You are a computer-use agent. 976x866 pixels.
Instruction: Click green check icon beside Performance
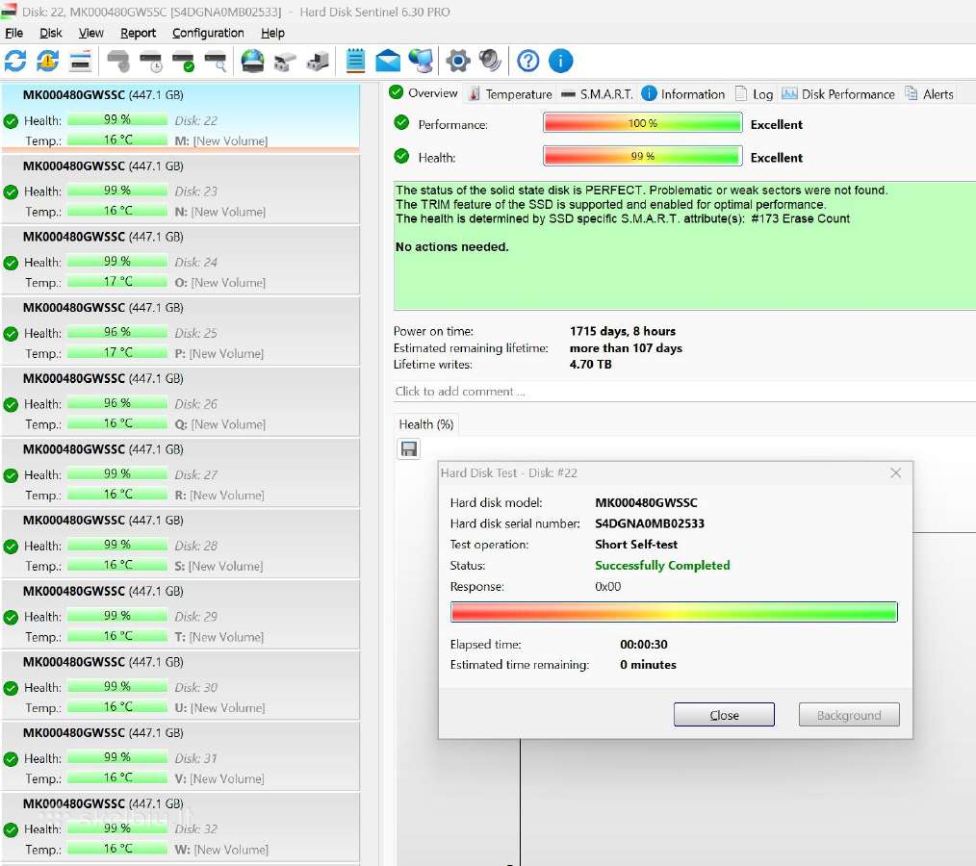401,122
